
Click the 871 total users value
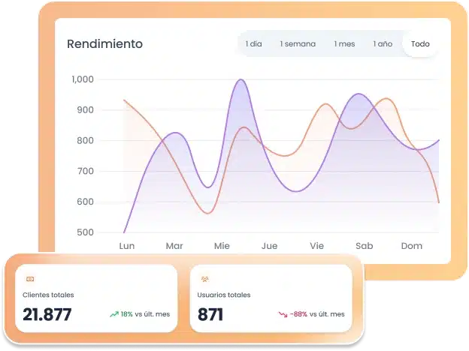click(x=210, y=315)
